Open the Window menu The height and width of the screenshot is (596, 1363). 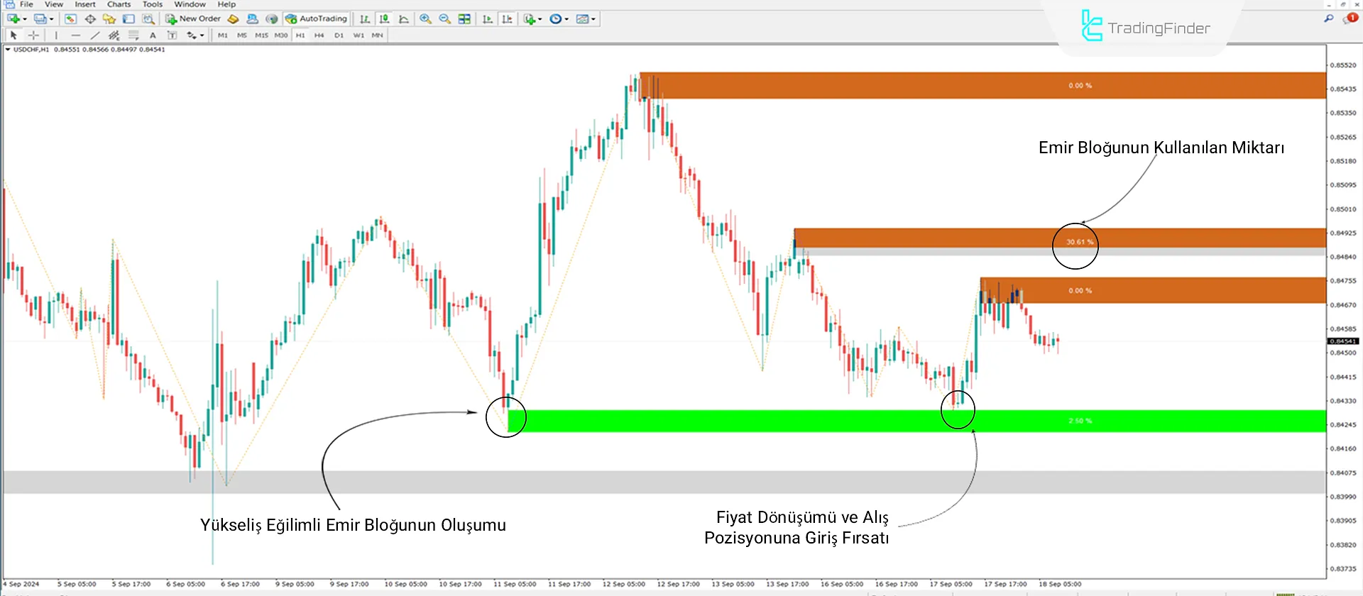(190, 4)
